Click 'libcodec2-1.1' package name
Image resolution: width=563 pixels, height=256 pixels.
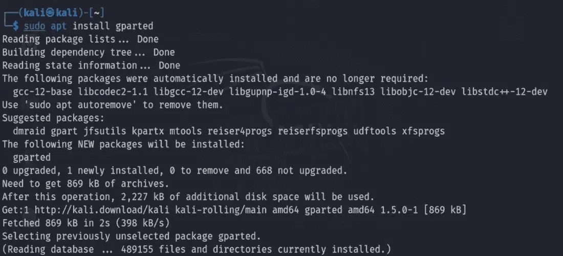point(113,92)
